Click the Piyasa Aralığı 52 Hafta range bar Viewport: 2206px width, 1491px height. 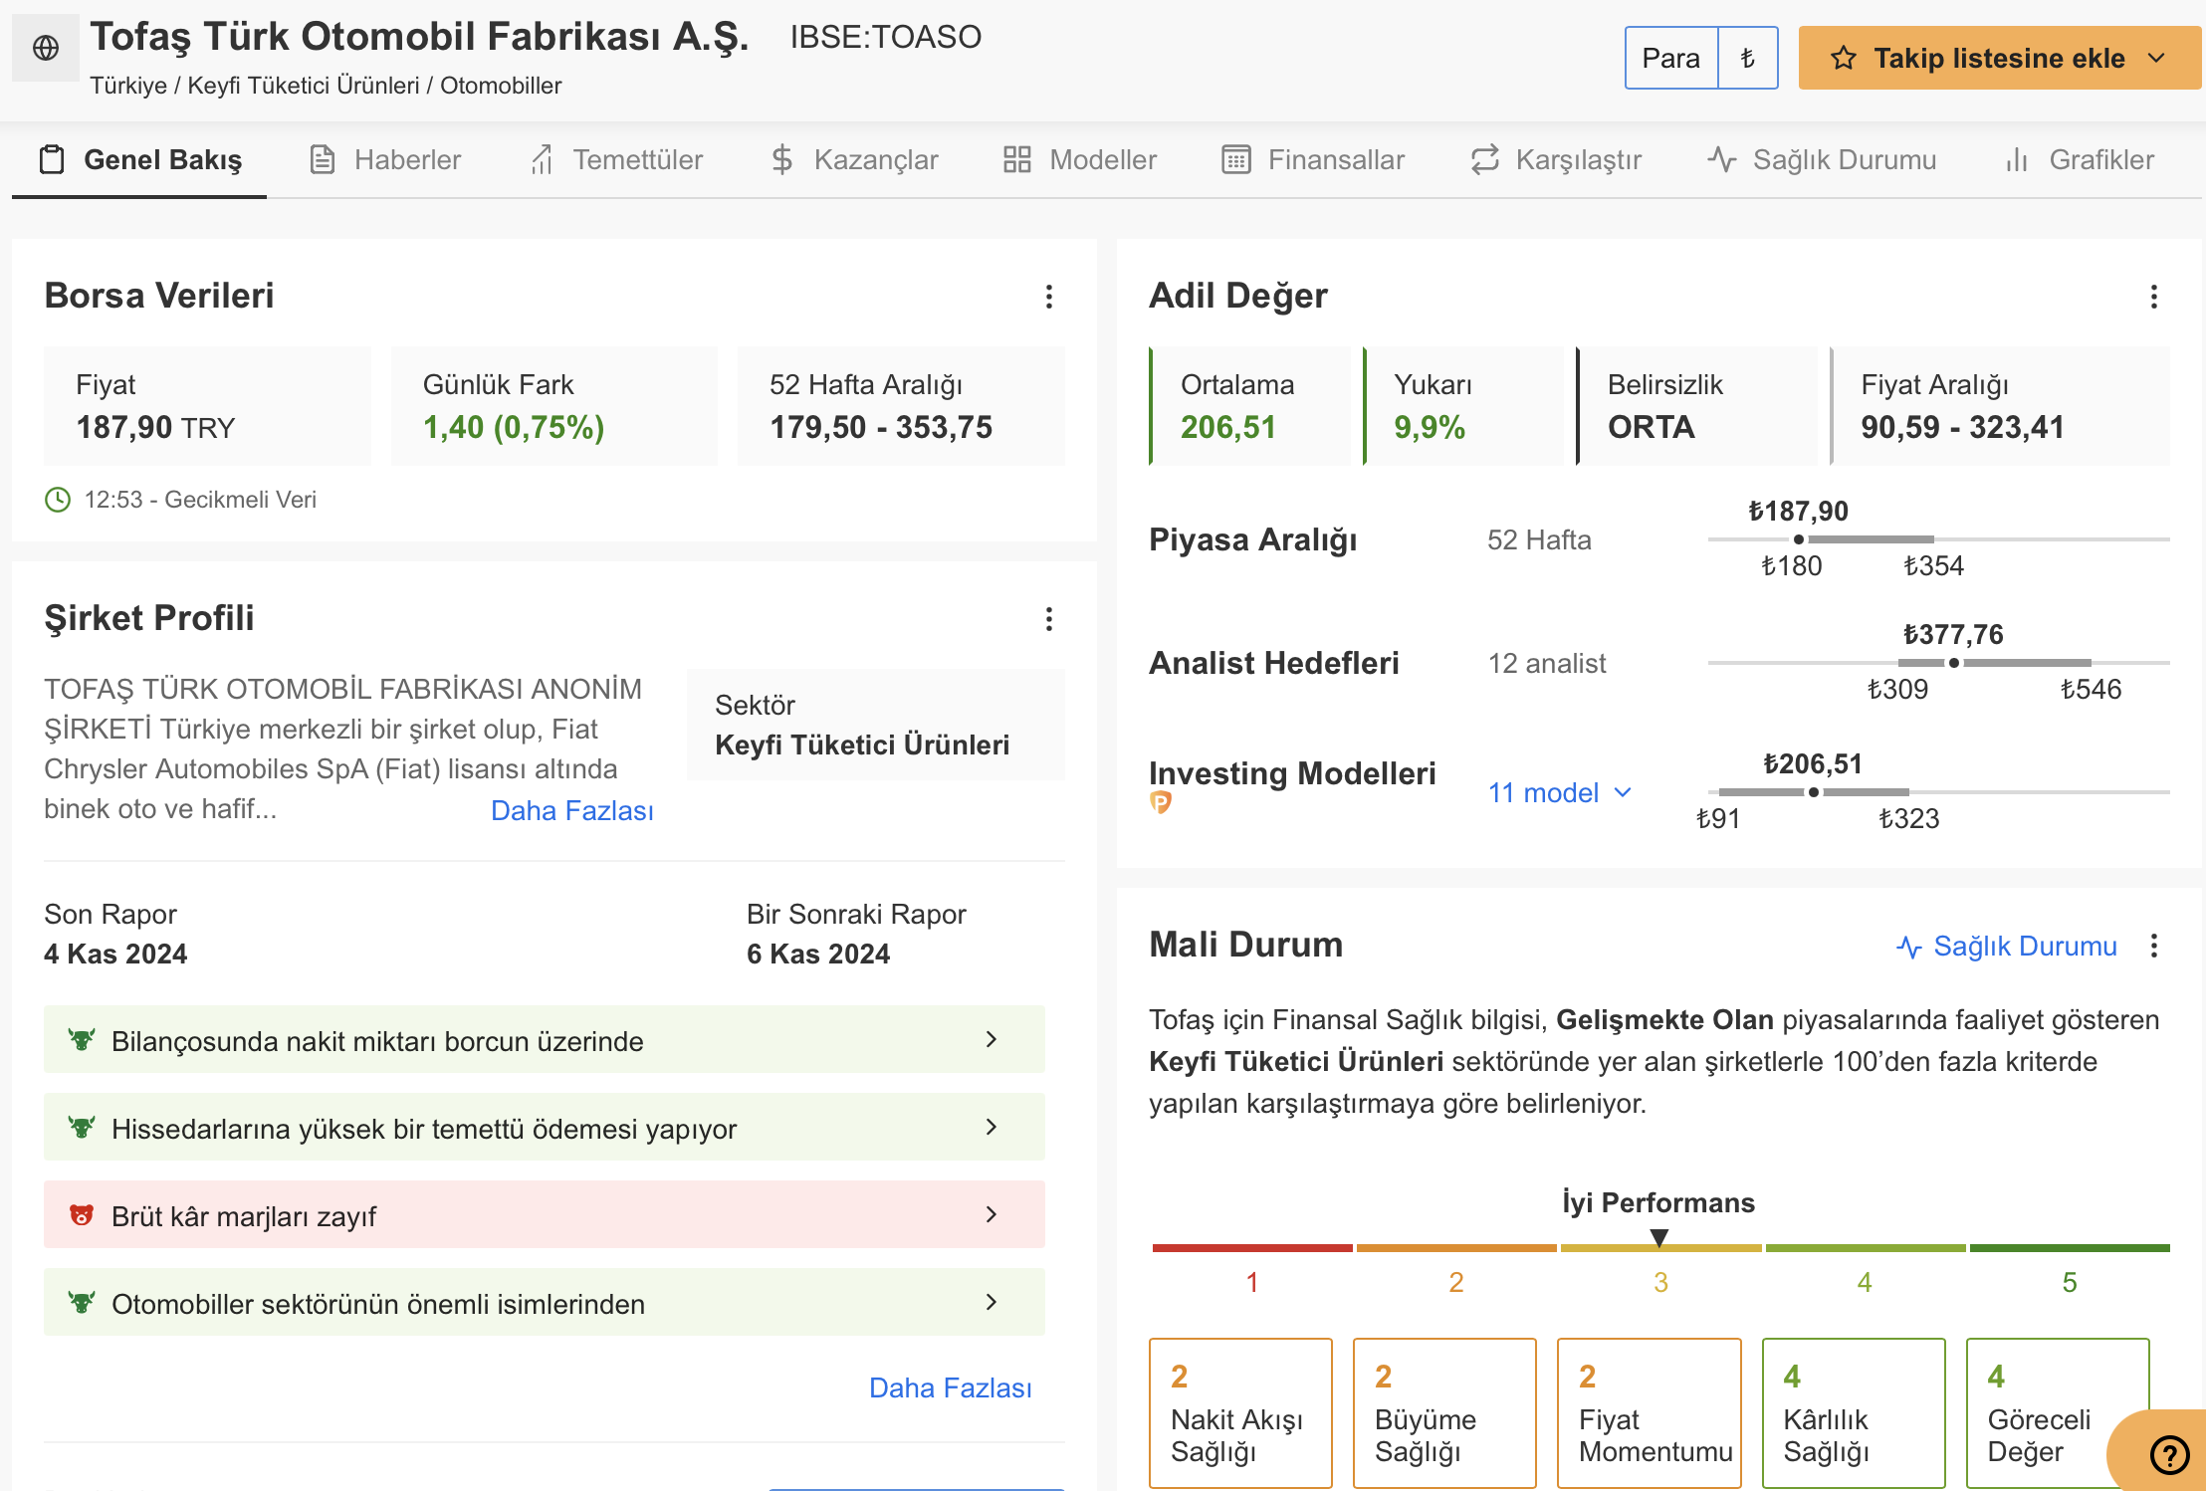pyautogui.click(x=1938, y=539)
